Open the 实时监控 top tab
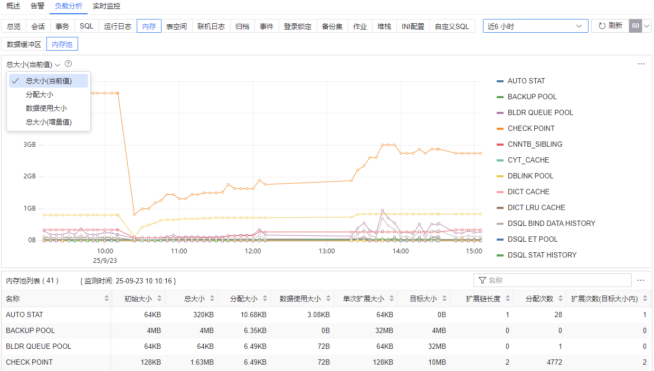 (107, 6)
